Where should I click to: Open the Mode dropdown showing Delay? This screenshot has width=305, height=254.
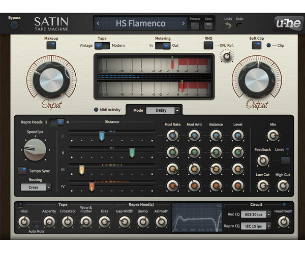point(163,110)
